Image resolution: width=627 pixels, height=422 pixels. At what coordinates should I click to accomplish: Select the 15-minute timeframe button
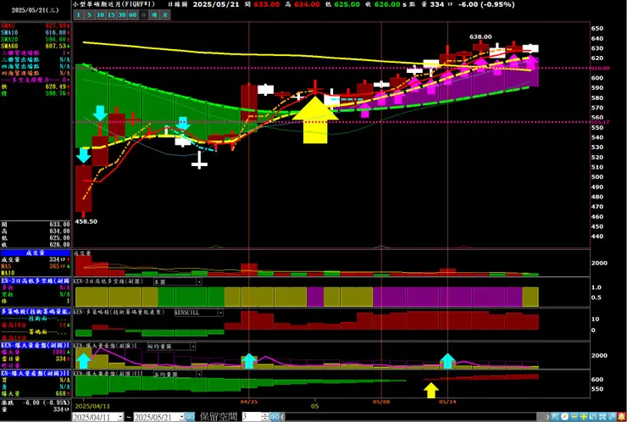pyautogui.click(x=111, y=14)
